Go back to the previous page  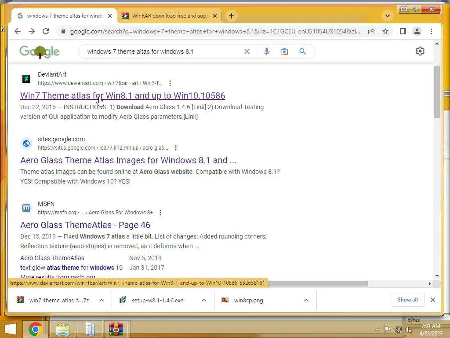pyautogui.click(x=18, y=31)
